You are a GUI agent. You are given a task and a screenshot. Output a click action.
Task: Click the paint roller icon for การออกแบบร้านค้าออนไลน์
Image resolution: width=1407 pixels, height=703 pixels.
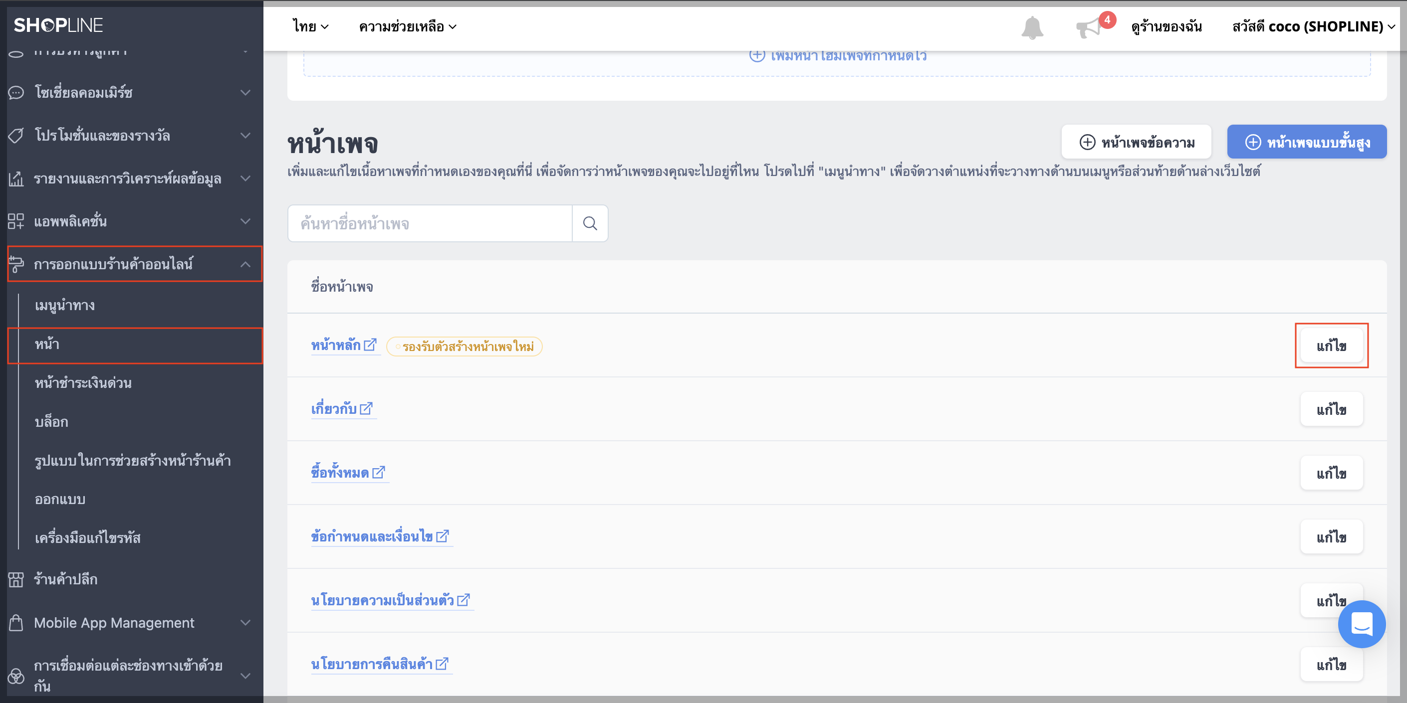click(16, 264)
